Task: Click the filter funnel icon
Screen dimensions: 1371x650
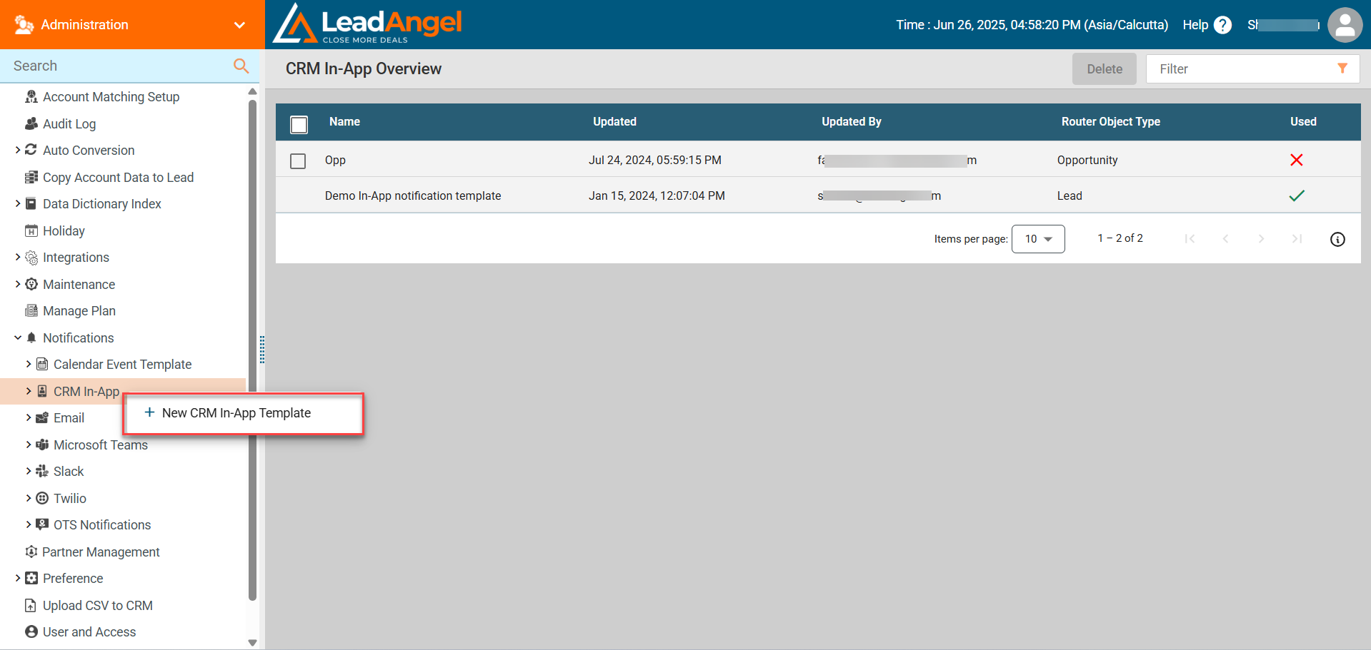Action: click(1342, 68)
